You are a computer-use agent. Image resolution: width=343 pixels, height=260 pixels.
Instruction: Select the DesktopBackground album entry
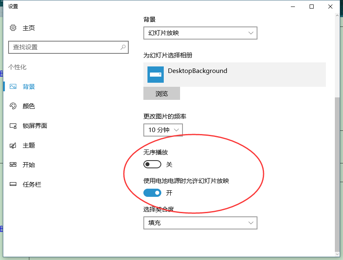click(x=235, y=75)
